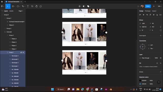Image resolution: width=163 pixels, height=92 pixels.
Task: Click the Present play icon
Action: [154, 6]
